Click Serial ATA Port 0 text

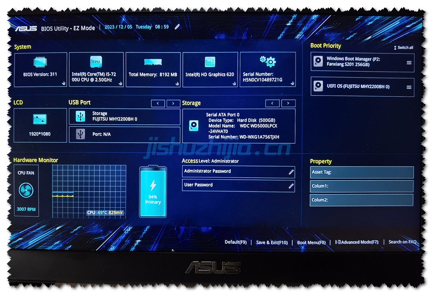[x=223, y=114]
